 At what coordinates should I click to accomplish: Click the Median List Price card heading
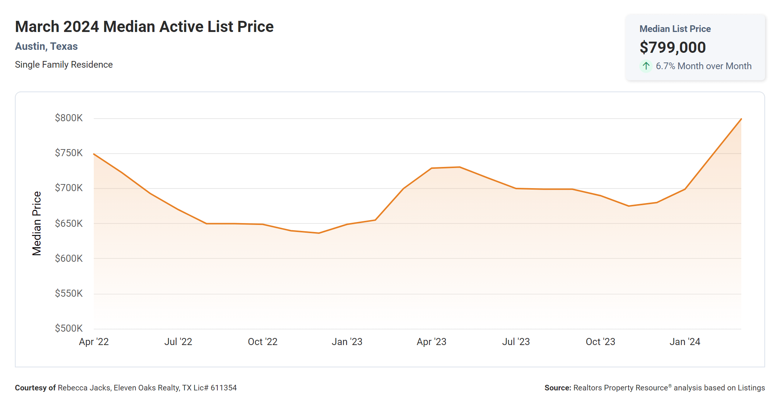tap(675, 29)
